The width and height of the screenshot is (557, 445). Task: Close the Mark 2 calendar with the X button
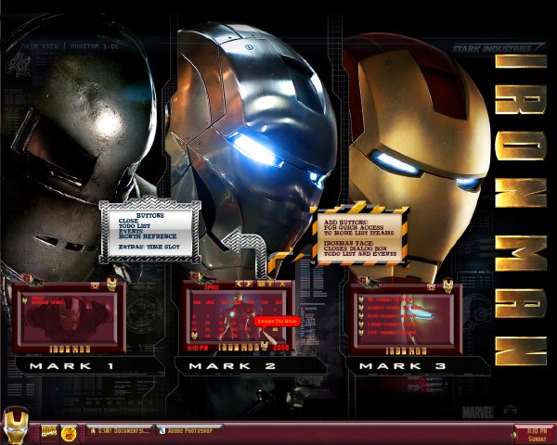(283, 285)
